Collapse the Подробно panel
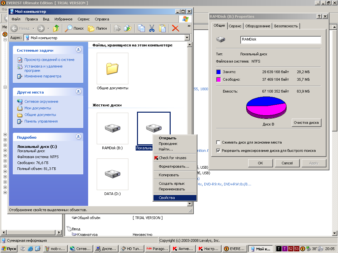 pyautogui.click(x=78, y=136)
